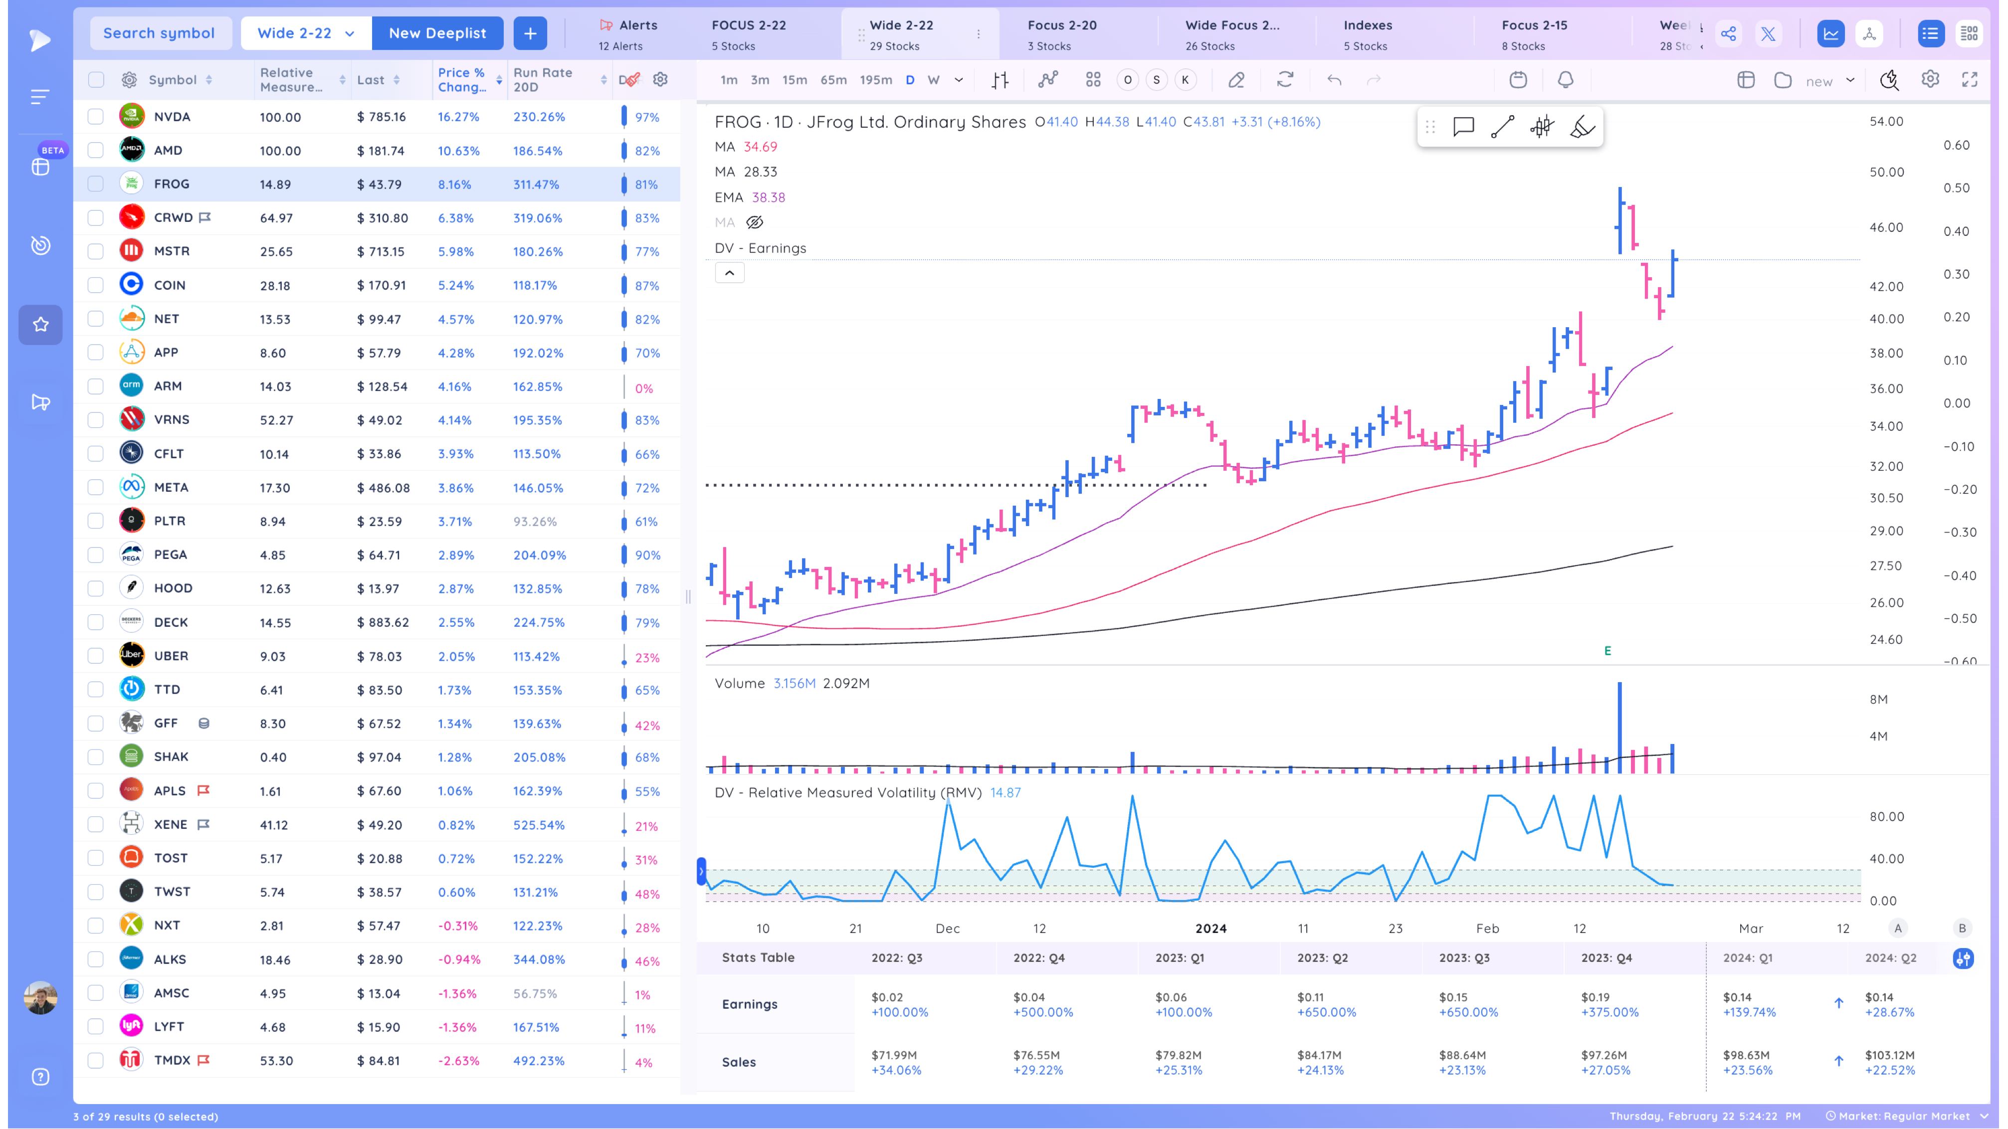Select the comment annotation tool

coord(1463,126)
